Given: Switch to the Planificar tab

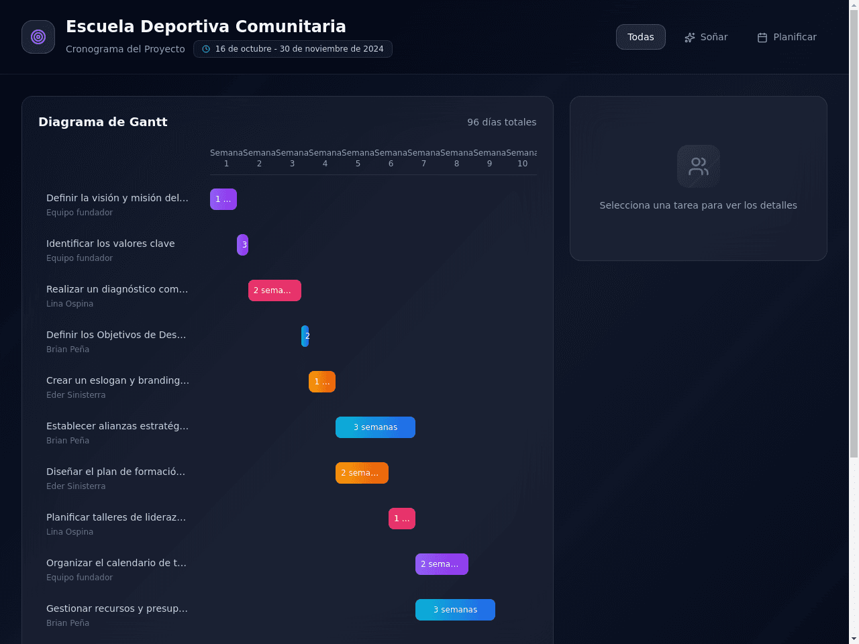Looking at the screenshot, I should tap(787, 37).
